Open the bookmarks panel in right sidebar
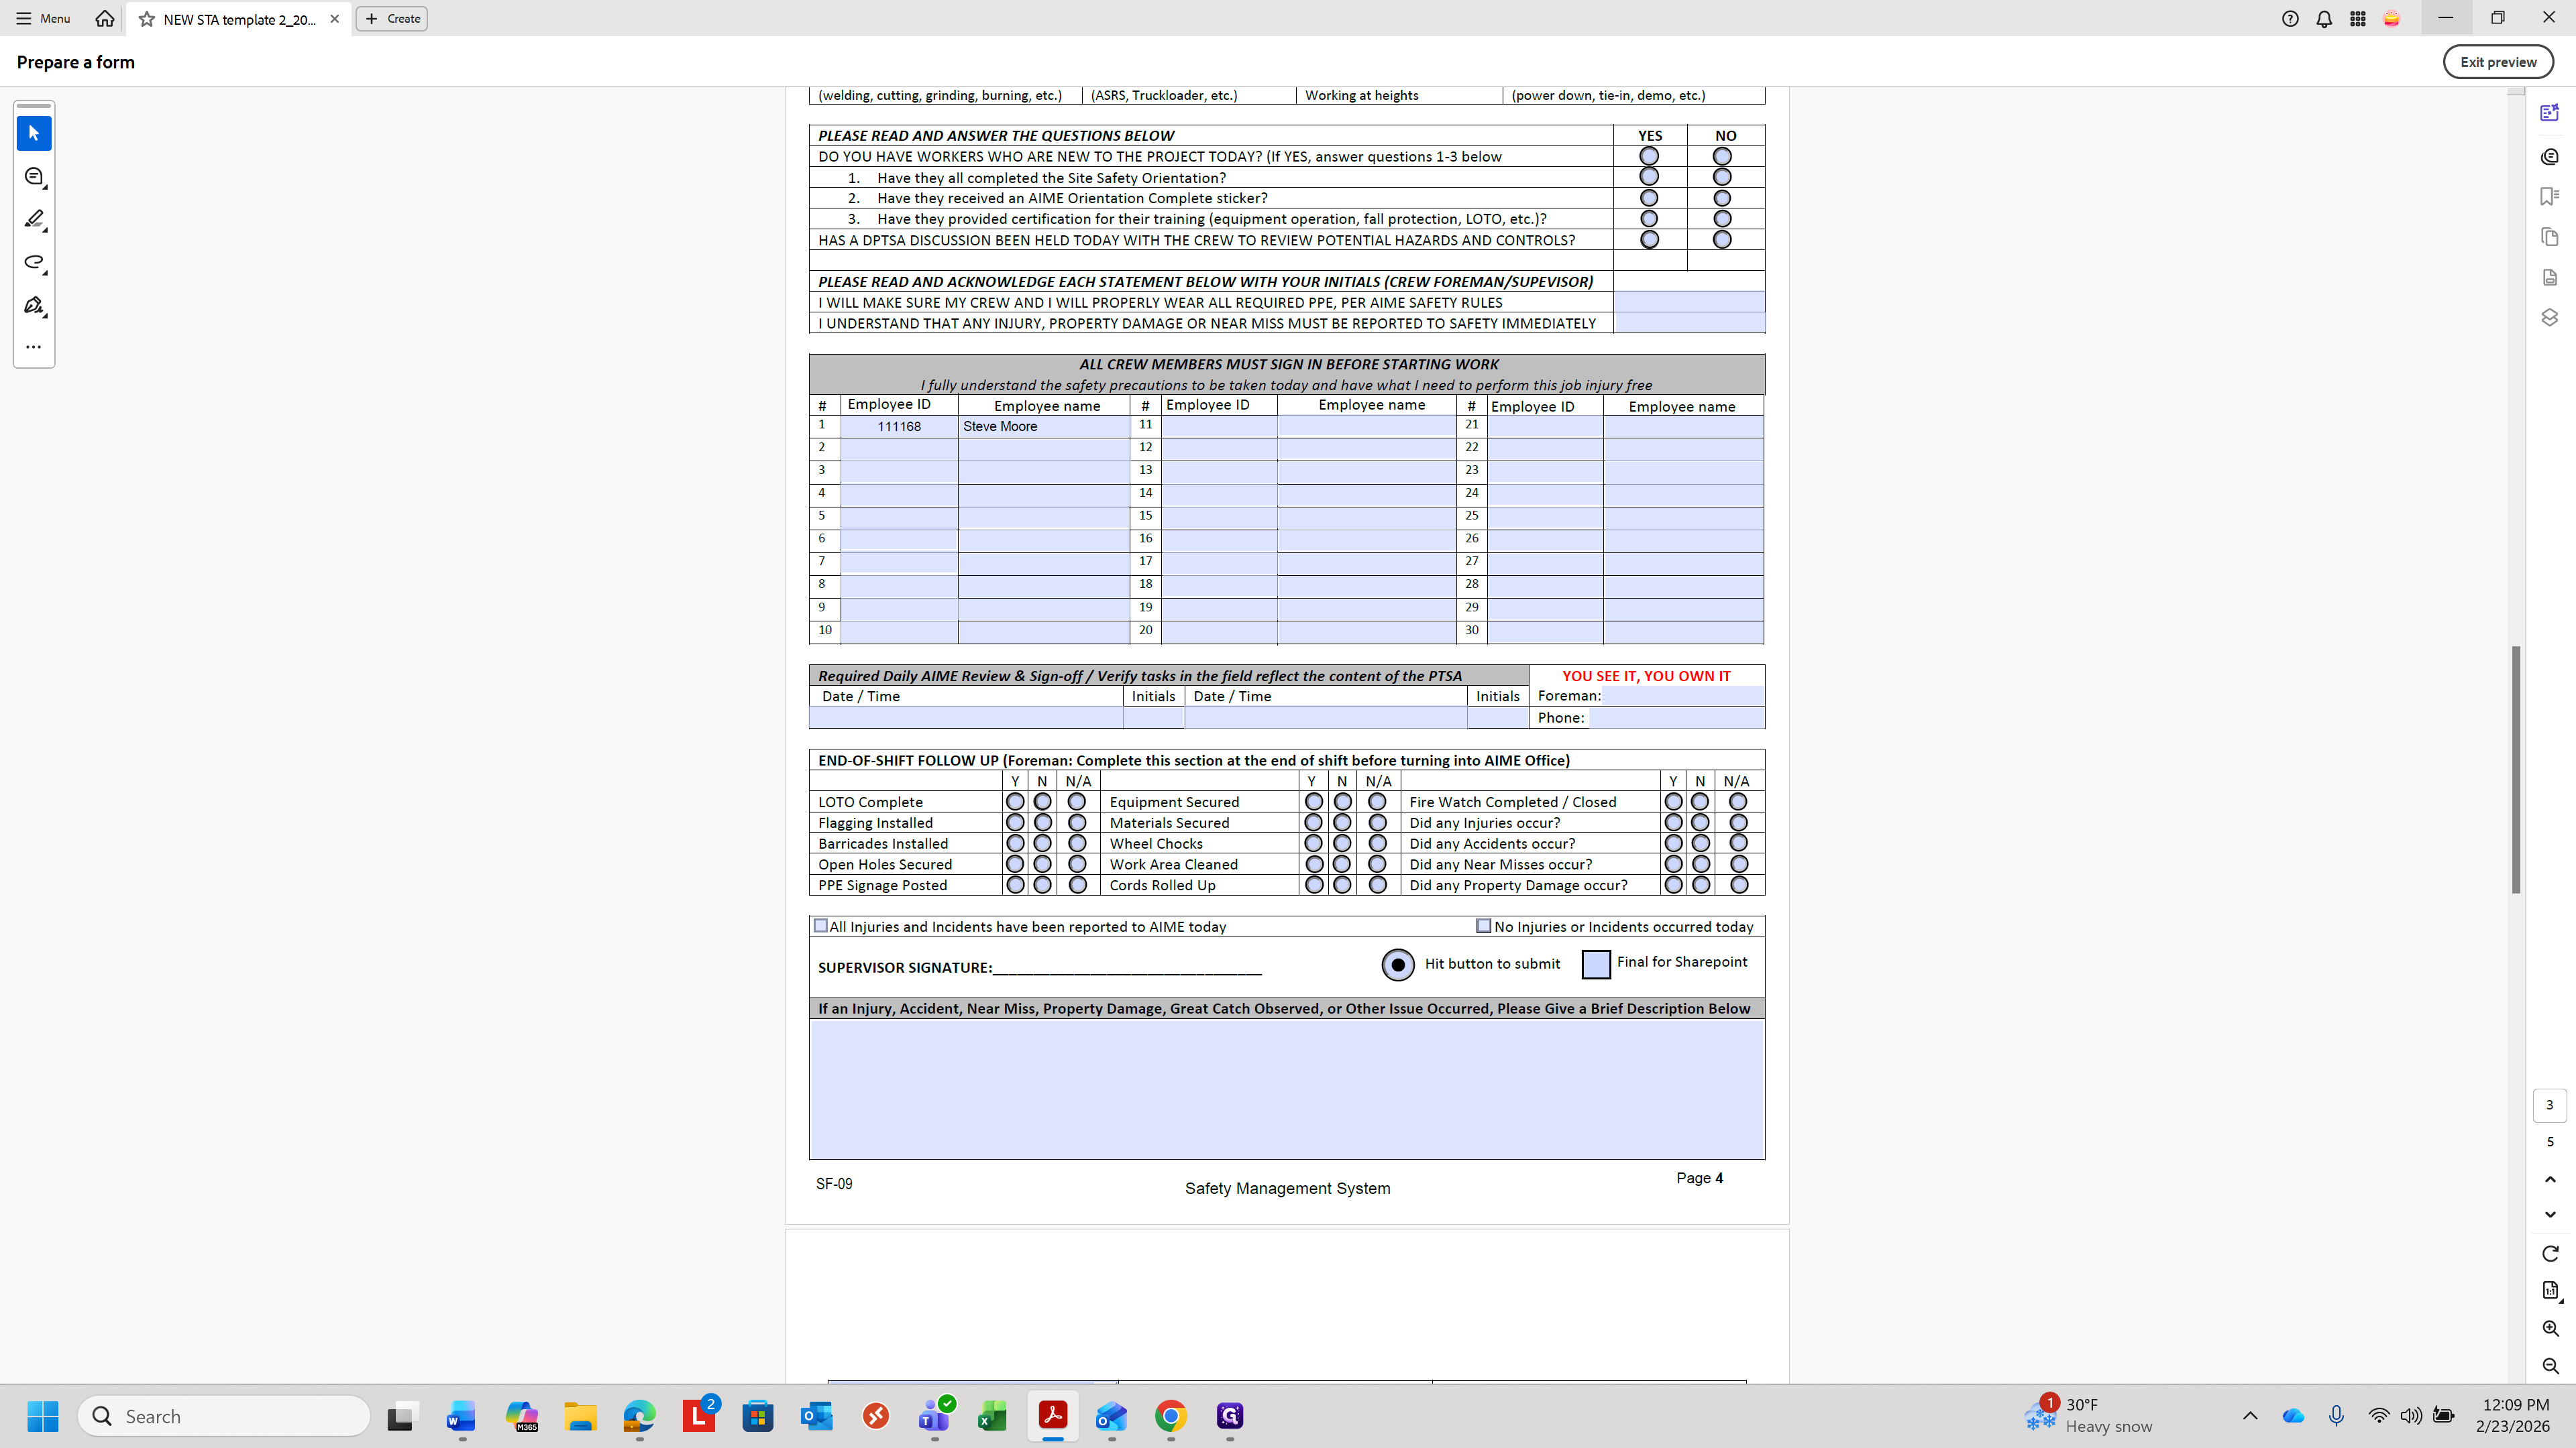 pos(2549,197)
